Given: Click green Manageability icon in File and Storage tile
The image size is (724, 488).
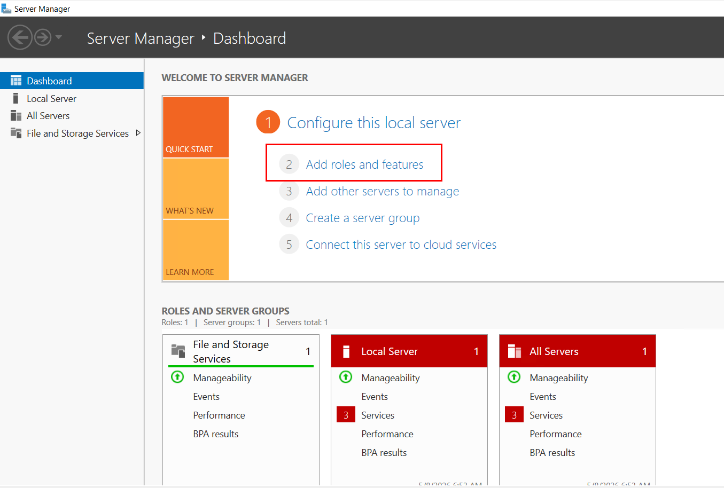Looking at the screenshot, I should [177, 377].
